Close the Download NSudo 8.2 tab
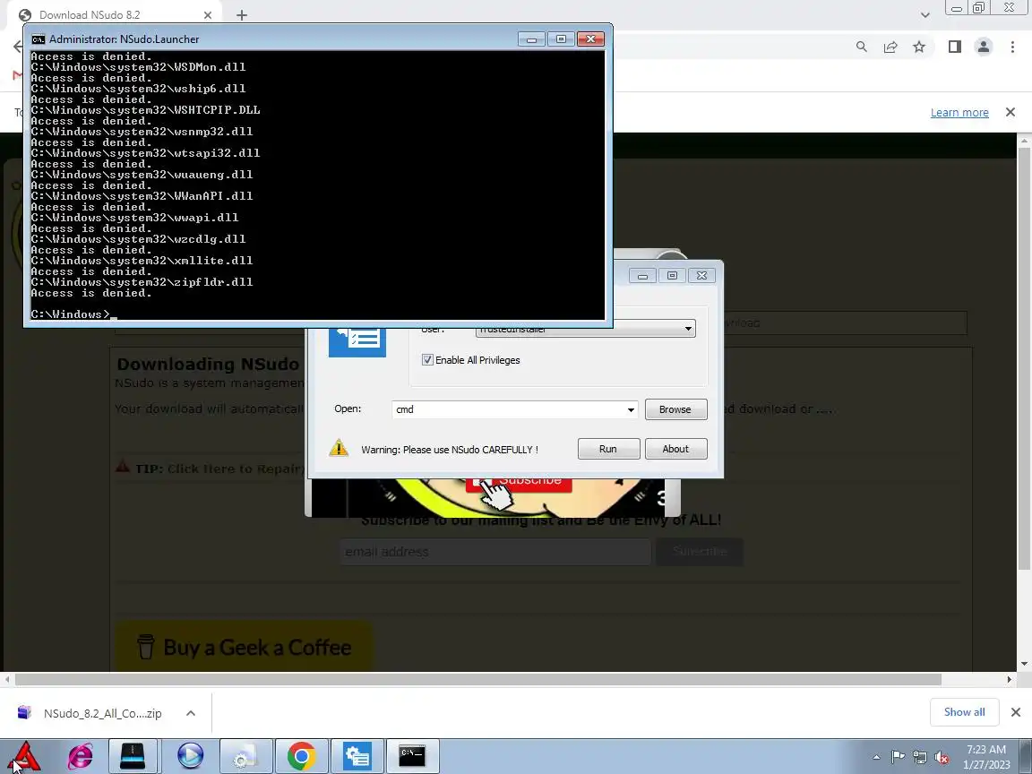This screenshot has height=774, width=1032. coord(208,14)
